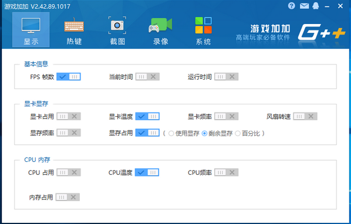Enable the CPU 占用 switch
The height and width of the screenshot is (224, 351).
click(x=69, y=172)
